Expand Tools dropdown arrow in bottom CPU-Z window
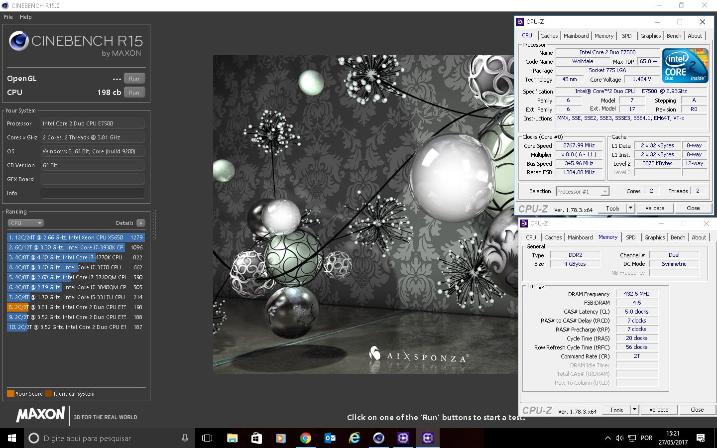The image size is (717, 448). click(x=634, y=410)
